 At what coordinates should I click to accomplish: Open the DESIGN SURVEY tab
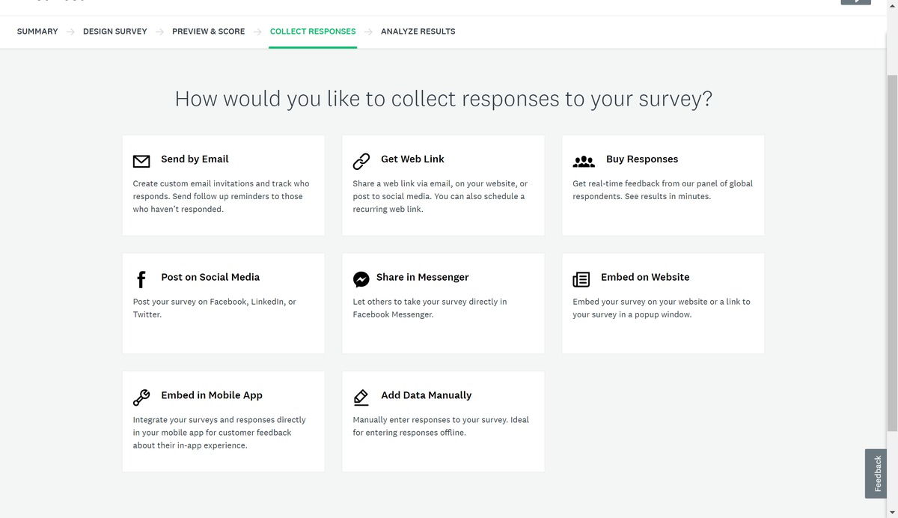[114, 31]
